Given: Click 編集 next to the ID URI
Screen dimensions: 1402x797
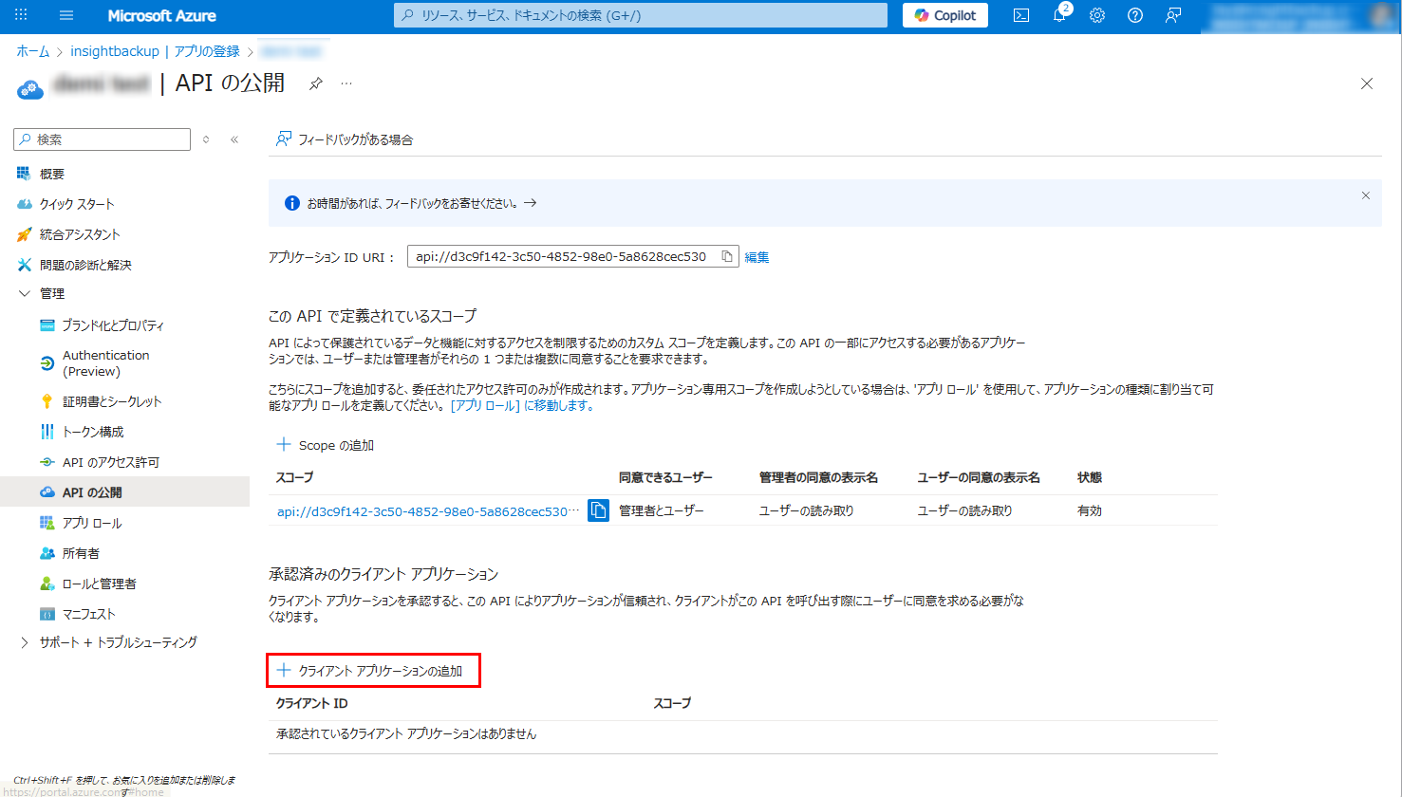Looking at the screenshot, I should pyautogui.click(x=757, y=257).
